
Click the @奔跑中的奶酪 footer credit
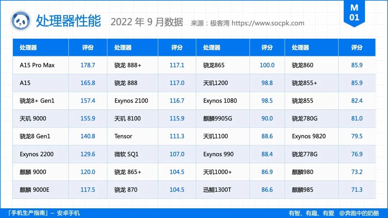pos(359,213)
